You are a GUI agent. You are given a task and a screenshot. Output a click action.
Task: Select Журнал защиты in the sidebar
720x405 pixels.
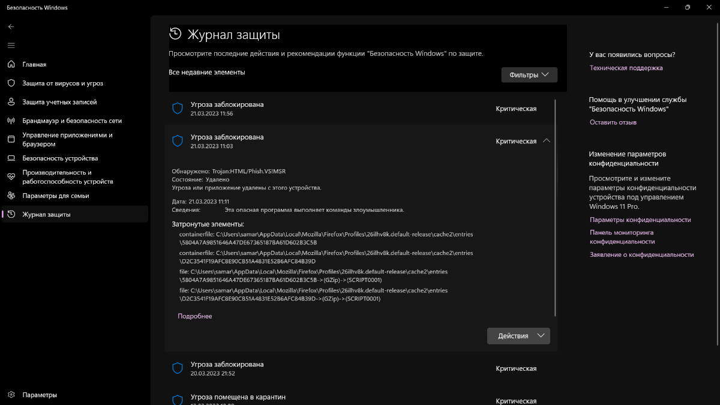click(46, 214)
